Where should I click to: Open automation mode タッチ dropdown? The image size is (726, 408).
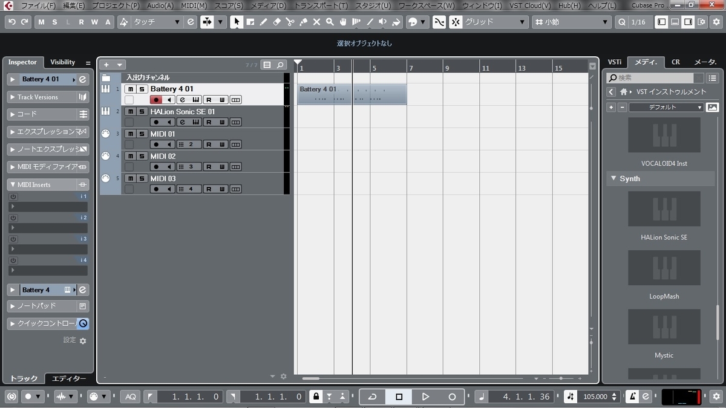pyautogui.click(x=156, y=22)
